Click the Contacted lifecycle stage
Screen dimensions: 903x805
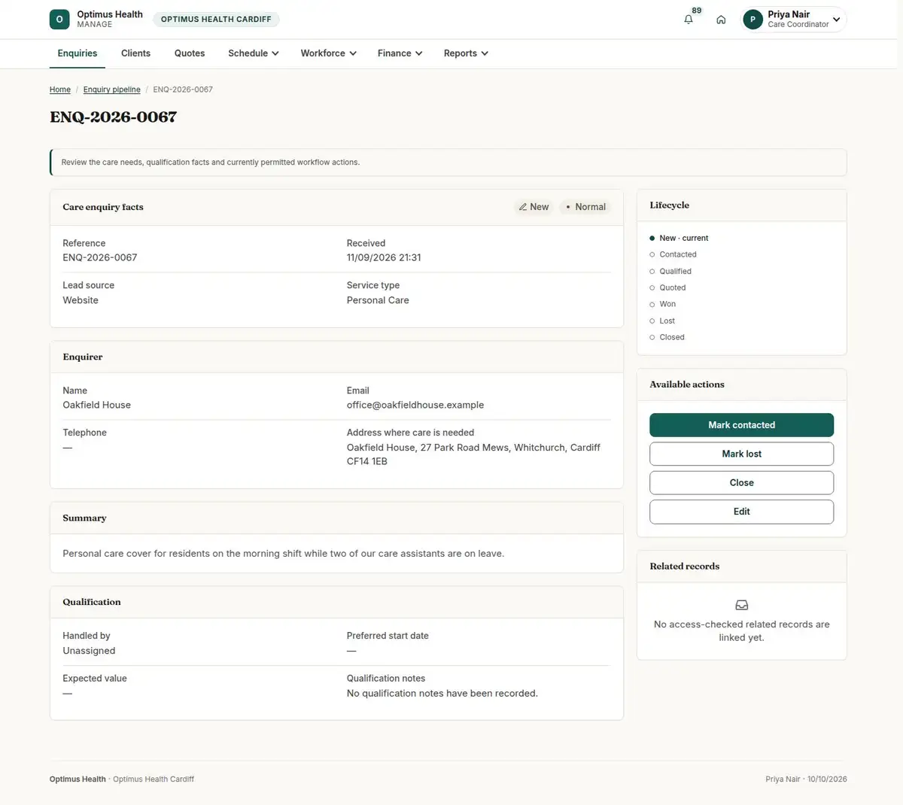tap(678, 254)
